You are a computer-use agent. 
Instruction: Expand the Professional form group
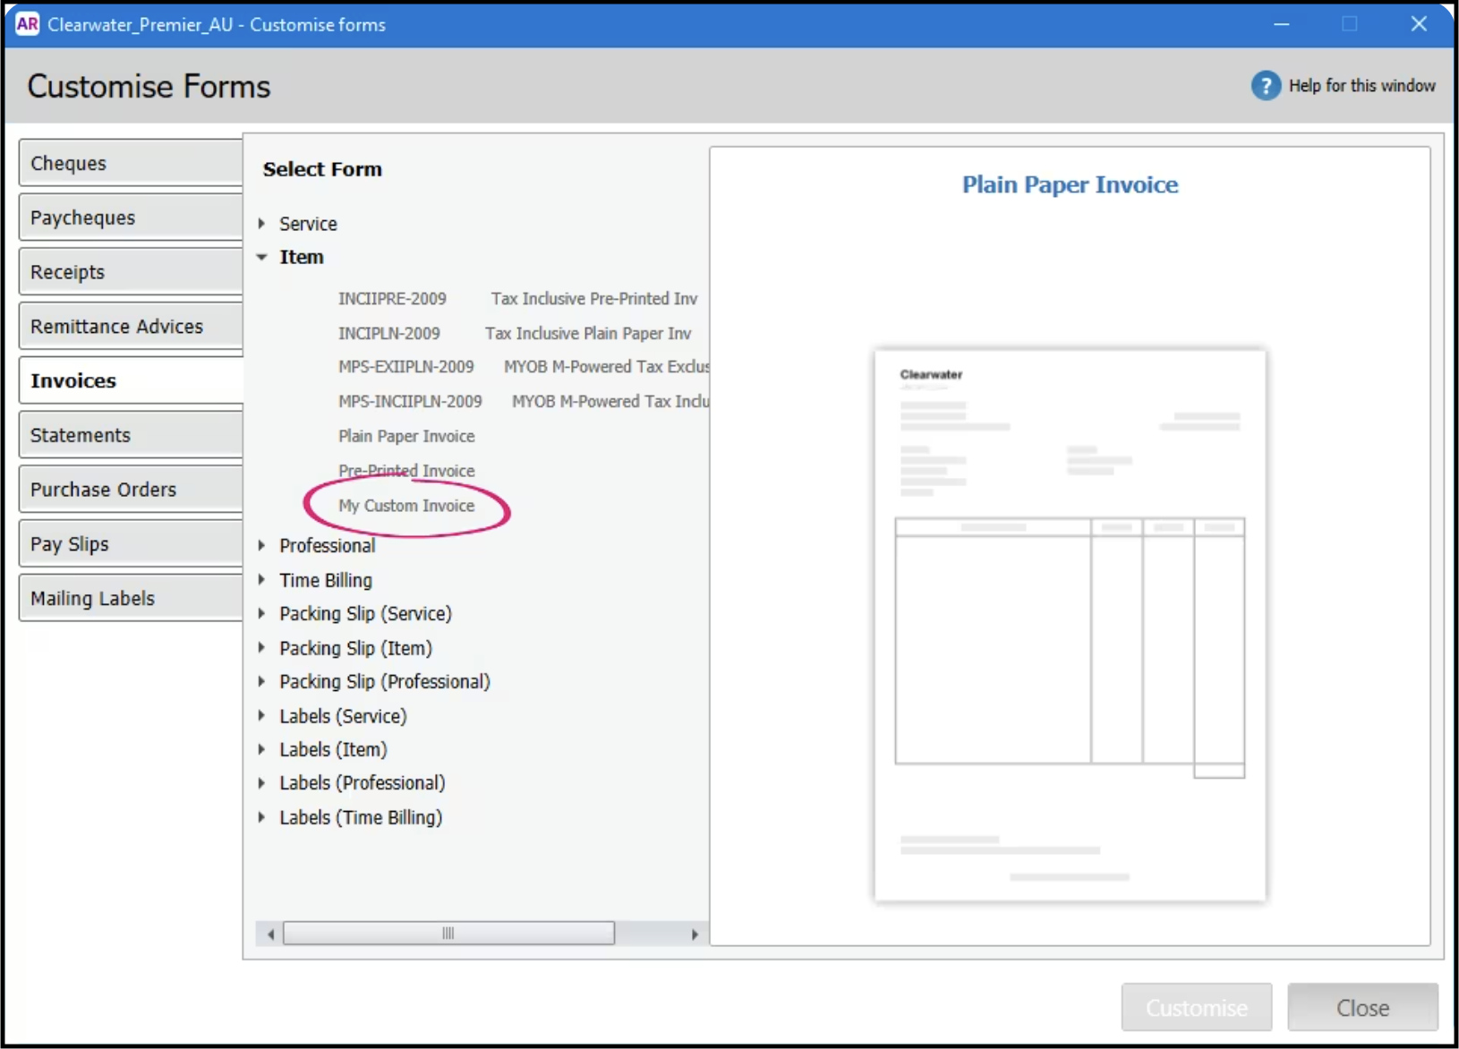click(x=261, y=545)
